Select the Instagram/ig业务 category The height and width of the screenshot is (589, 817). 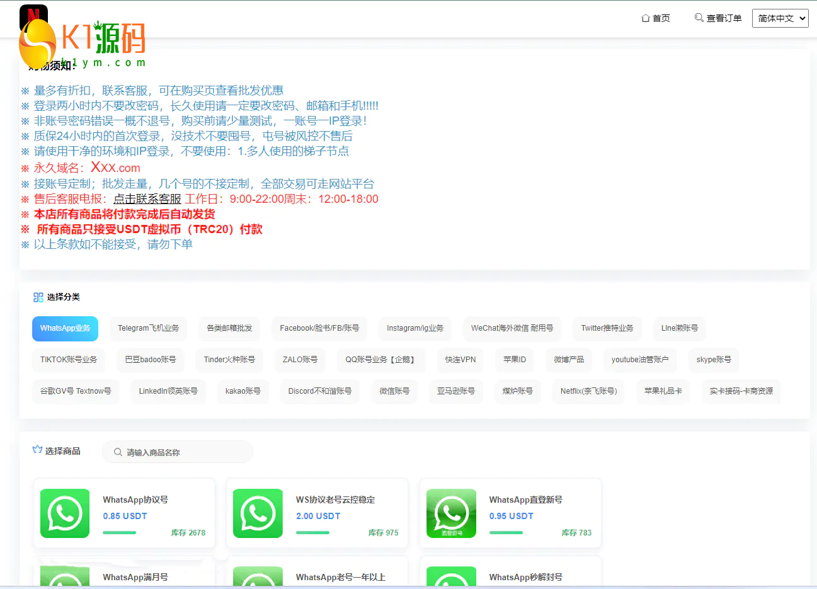coord(415,328)
